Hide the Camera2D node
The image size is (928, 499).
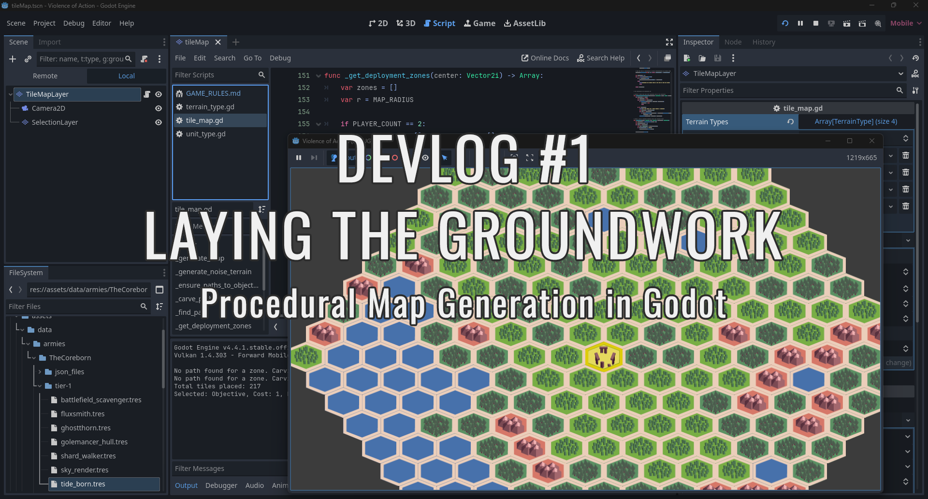(159, 108)
